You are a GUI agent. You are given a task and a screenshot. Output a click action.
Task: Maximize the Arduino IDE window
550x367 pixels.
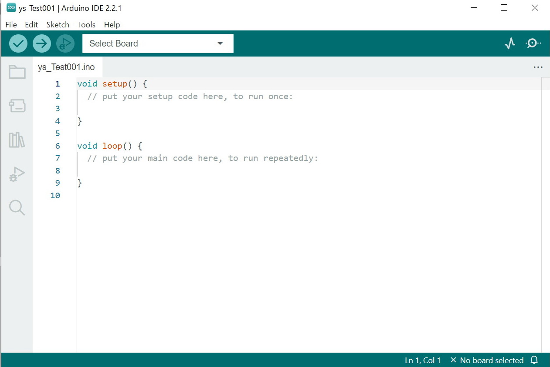504,8
